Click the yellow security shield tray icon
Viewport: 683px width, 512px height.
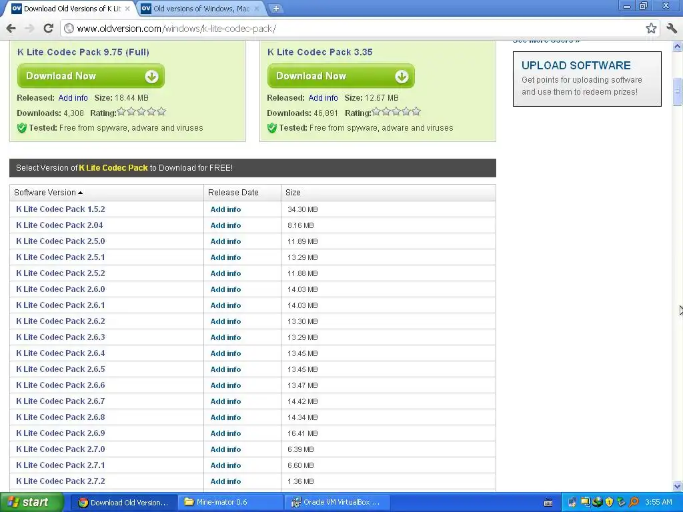(x=609, y=503)
